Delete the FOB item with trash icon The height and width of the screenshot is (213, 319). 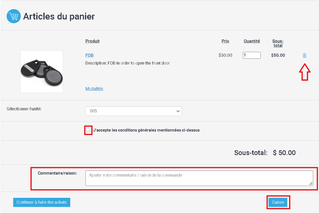click(305, 55)
